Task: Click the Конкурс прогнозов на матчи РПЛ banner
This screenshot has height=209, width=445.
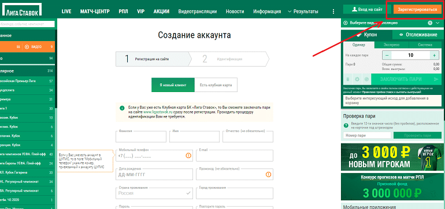Action: [392, 187]
